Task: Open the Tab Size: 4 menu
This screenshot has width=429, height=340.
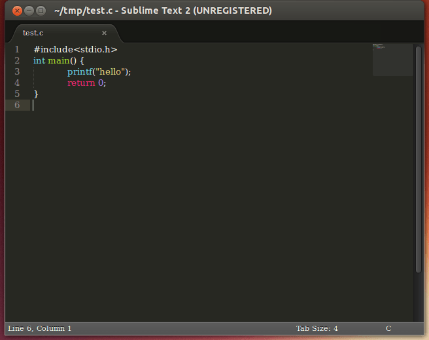Action: click(x=317, y=328)
